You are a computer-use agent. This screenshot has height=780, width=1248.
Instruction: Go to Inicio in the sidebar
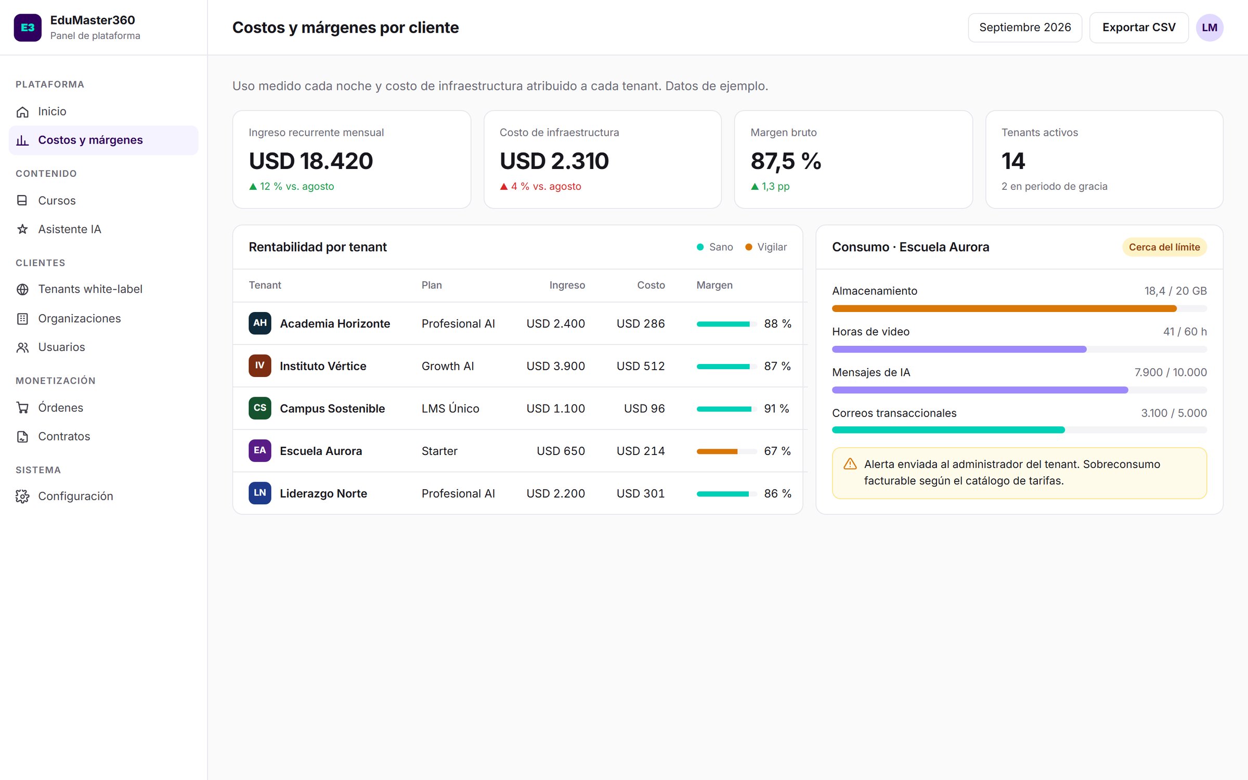tap(103, 112)
